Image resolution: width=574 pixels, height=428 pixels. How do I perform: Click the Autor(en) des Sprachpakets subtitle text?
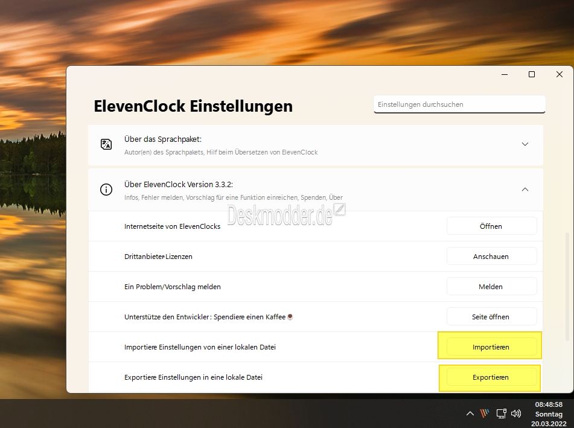[221, 152]
